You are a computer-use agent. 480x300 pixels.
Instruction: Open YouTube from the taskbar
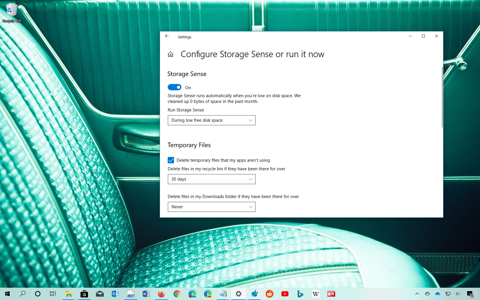click(x=285, y=294)
